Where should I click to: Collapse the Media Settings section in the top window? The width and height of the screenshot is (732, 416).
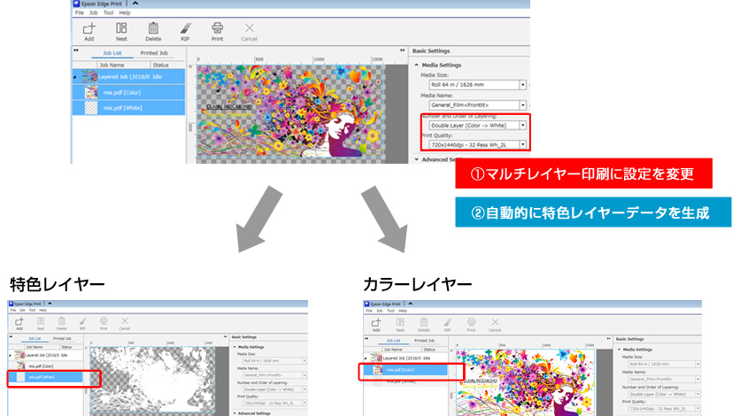(416, 65)
